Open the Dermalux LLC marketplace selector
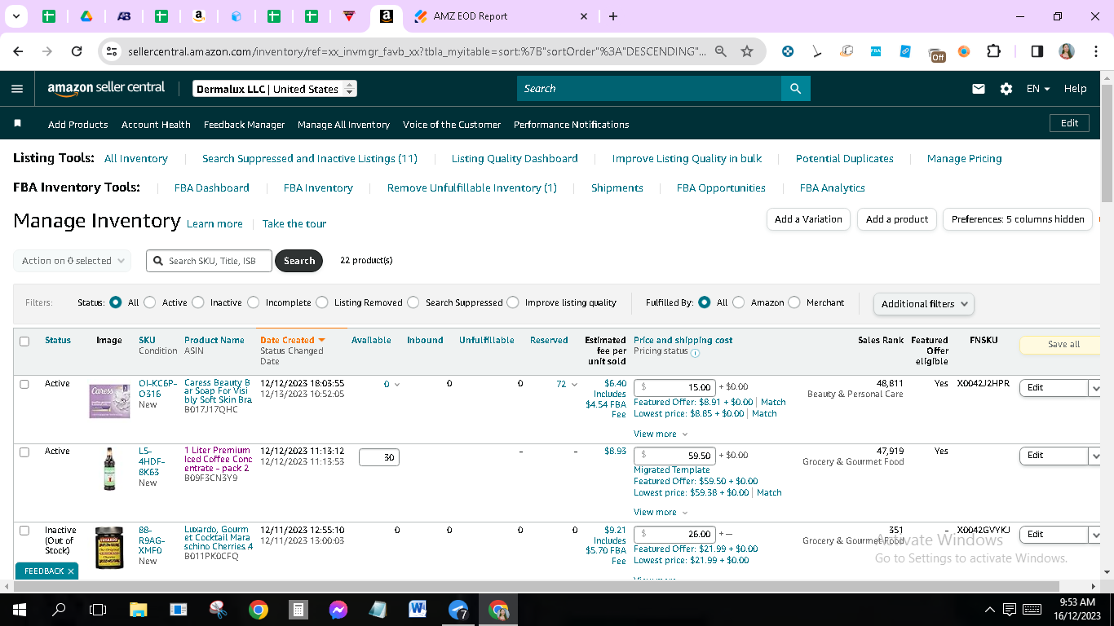The image size is (1114, 626). [x=275, y=89]
